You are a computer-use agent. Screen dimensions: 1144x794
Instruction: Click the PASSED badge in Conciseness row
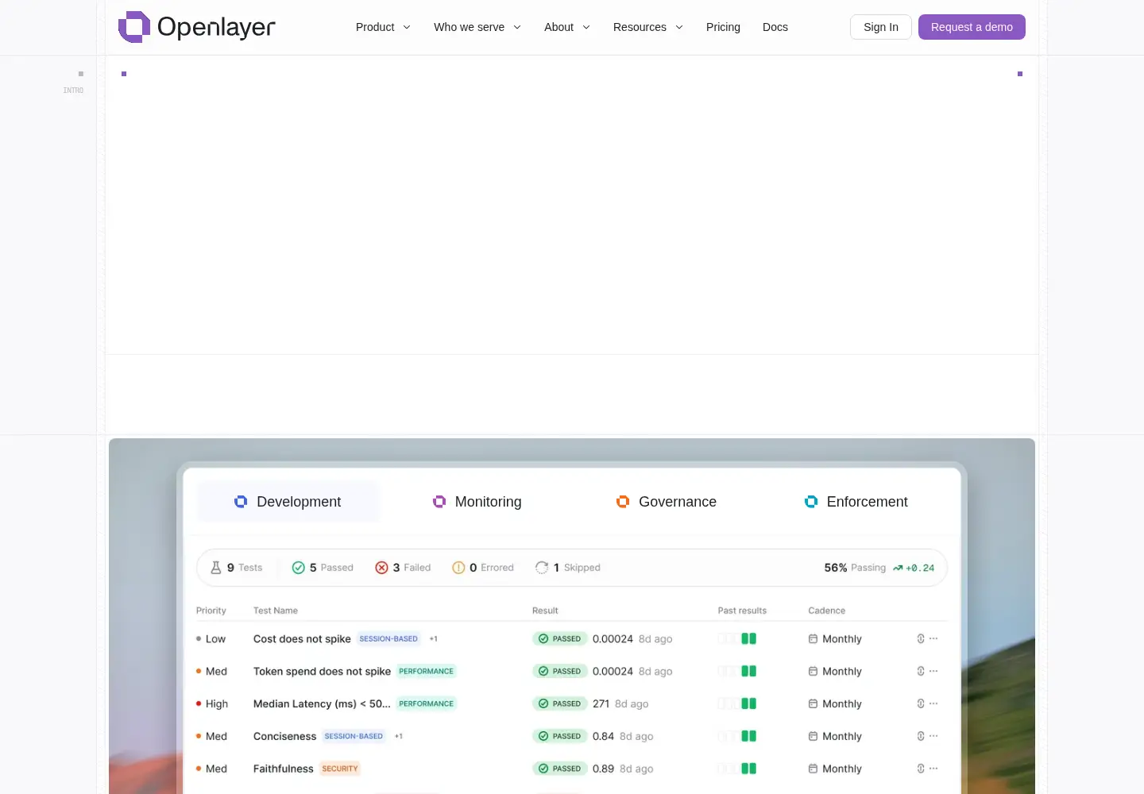[560, 736]
